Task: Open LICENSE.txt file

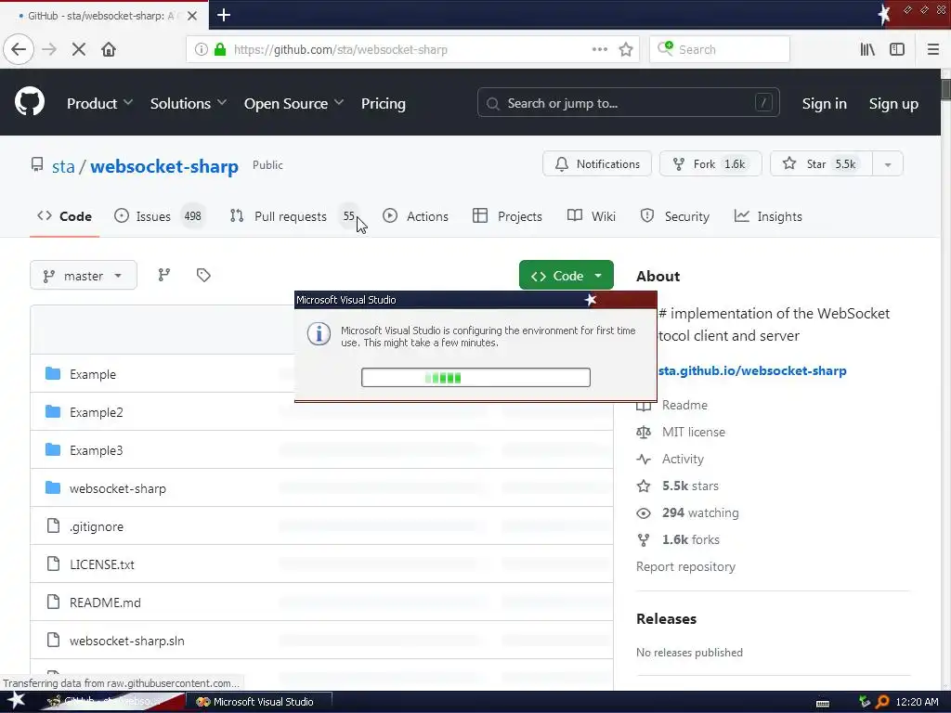Action: [x=102, y=564]
